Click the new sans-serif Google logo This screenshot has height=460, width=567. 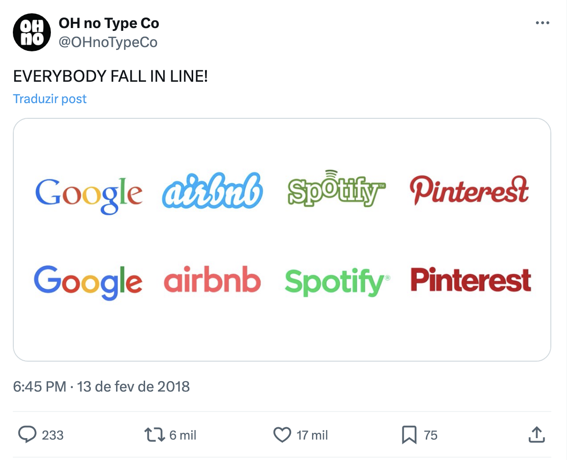coord(88,282)
